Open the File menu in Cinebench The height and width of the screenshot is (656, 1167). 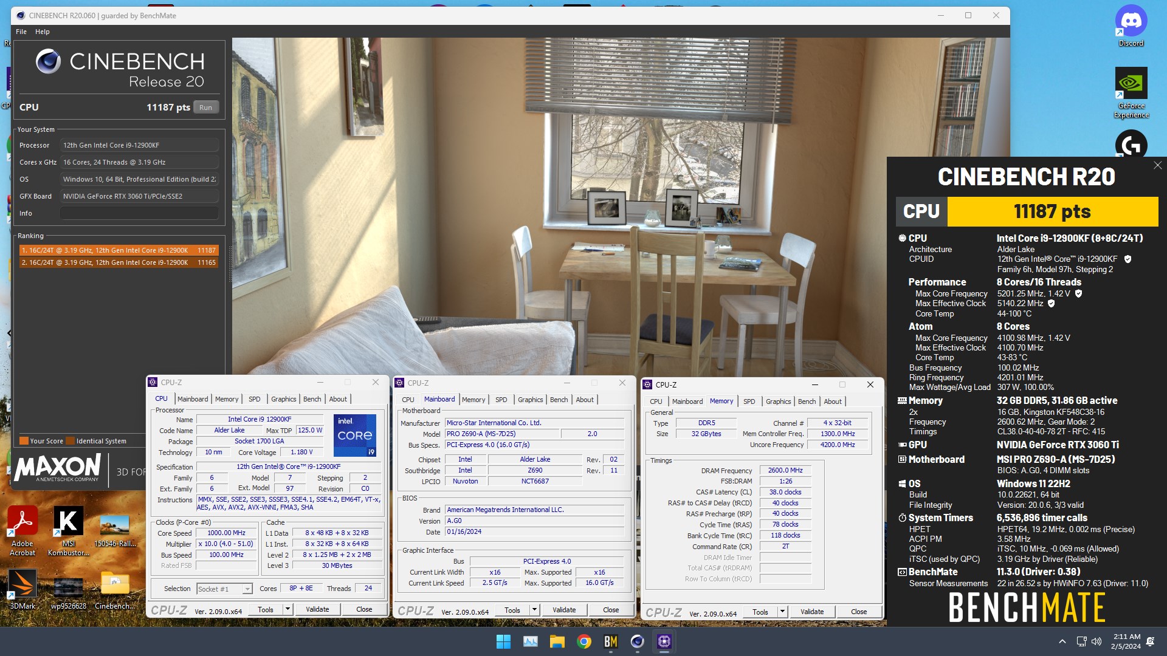21,32
